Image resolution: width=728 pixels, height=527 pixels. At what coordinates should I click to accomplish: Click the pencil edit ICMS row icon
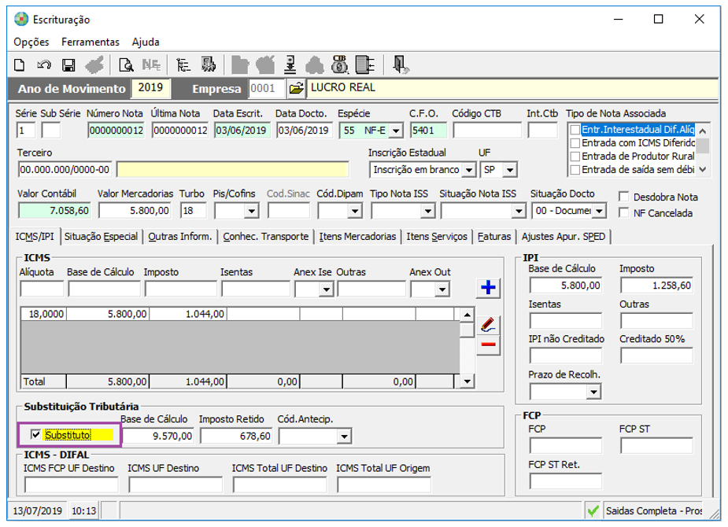point(488,324)
